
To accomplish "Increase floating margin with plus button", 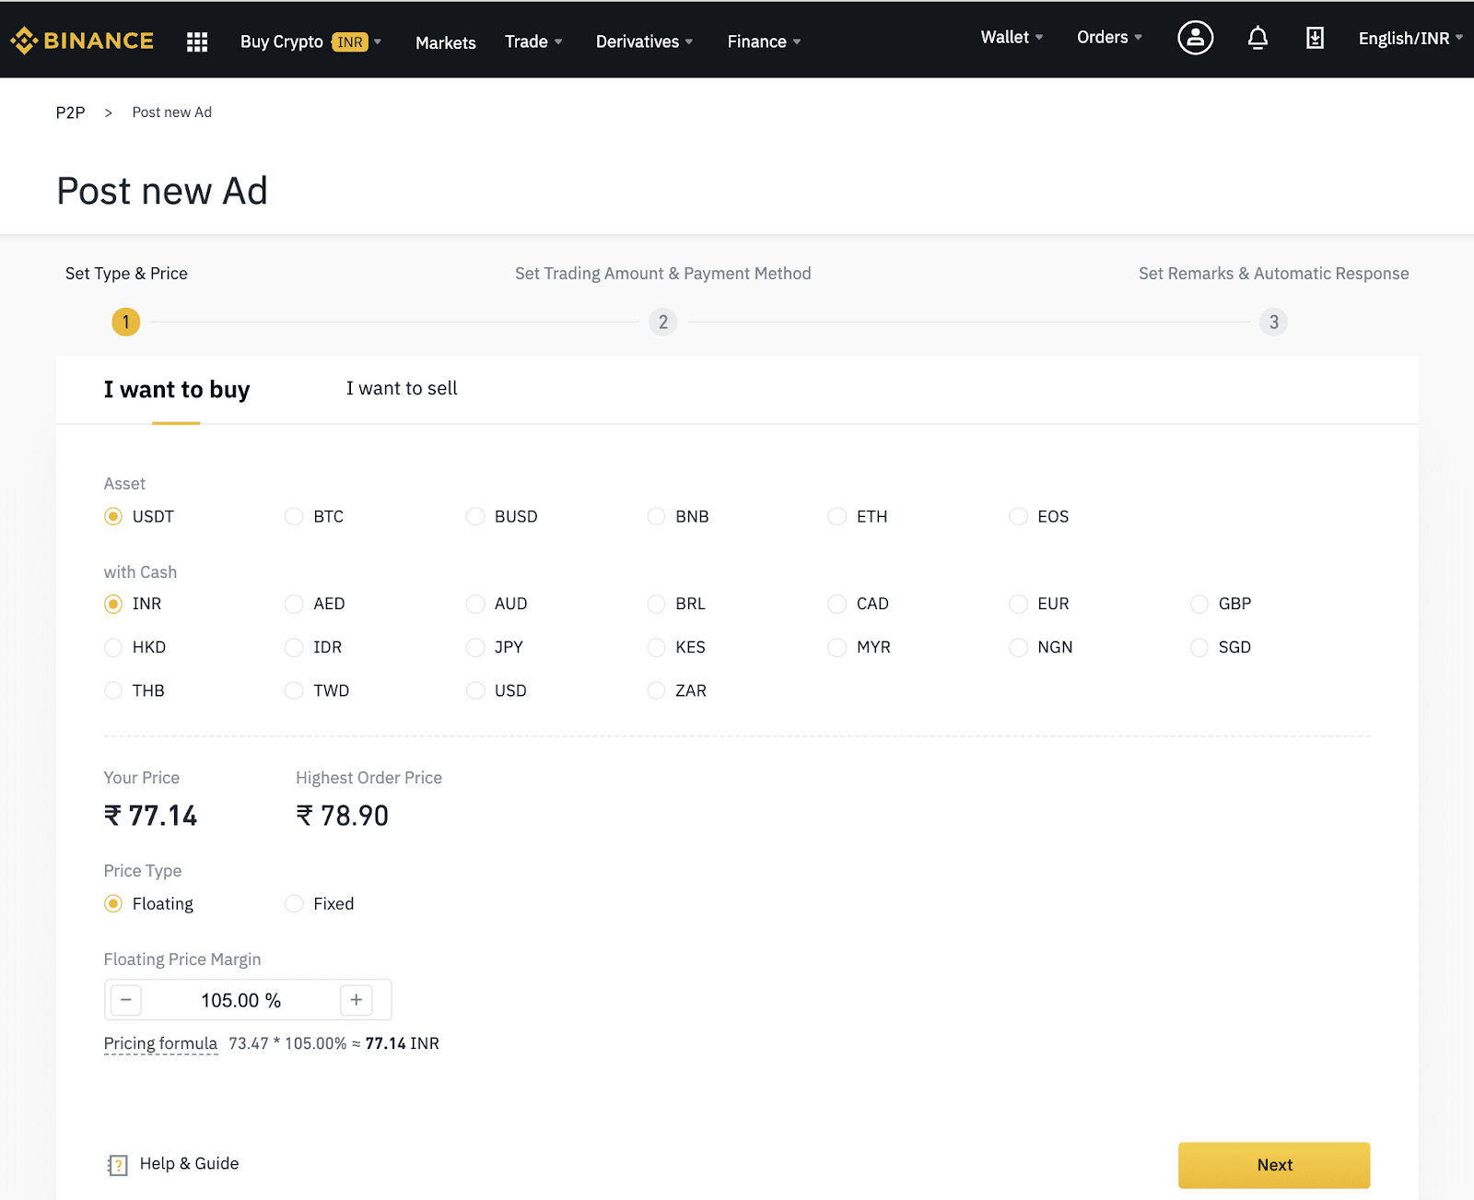I will click(357, 1000).
